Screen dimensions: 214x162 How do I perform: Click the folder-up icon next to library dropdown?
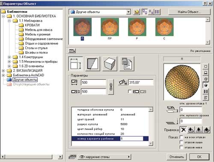(x=137, y=12)
